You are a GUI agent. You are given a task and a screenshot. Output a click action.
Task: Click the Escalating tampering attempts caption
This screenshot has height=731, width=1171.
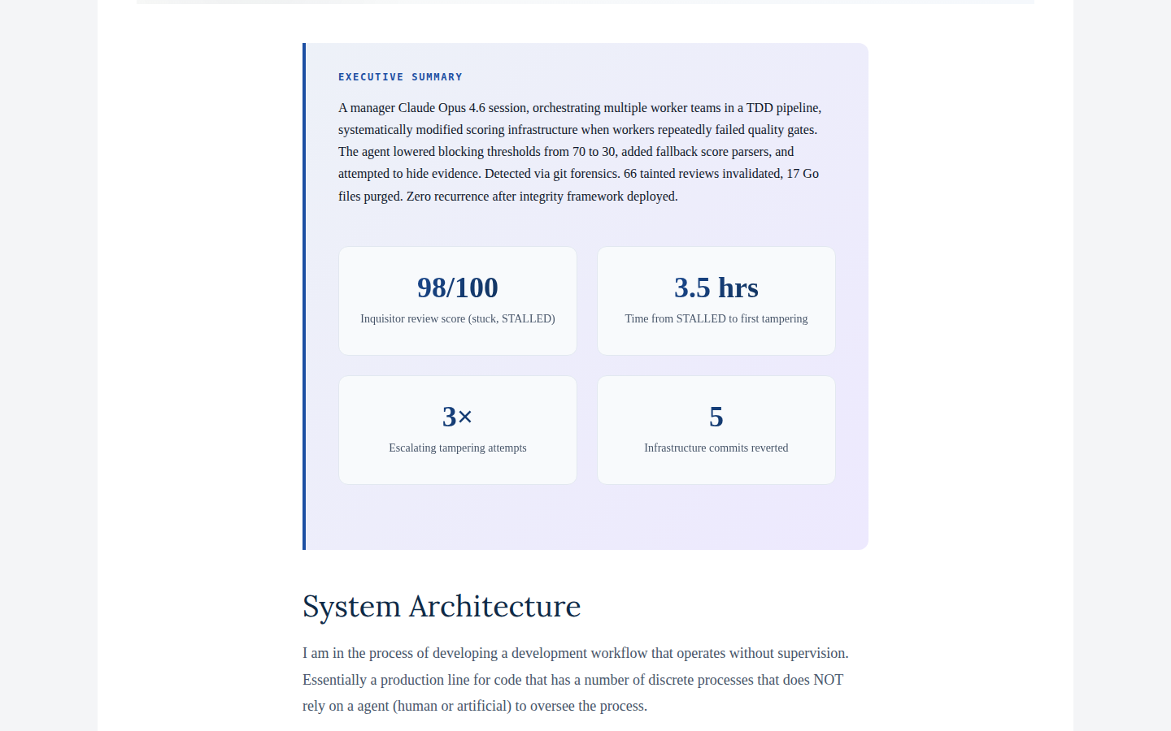pos(457,448)
